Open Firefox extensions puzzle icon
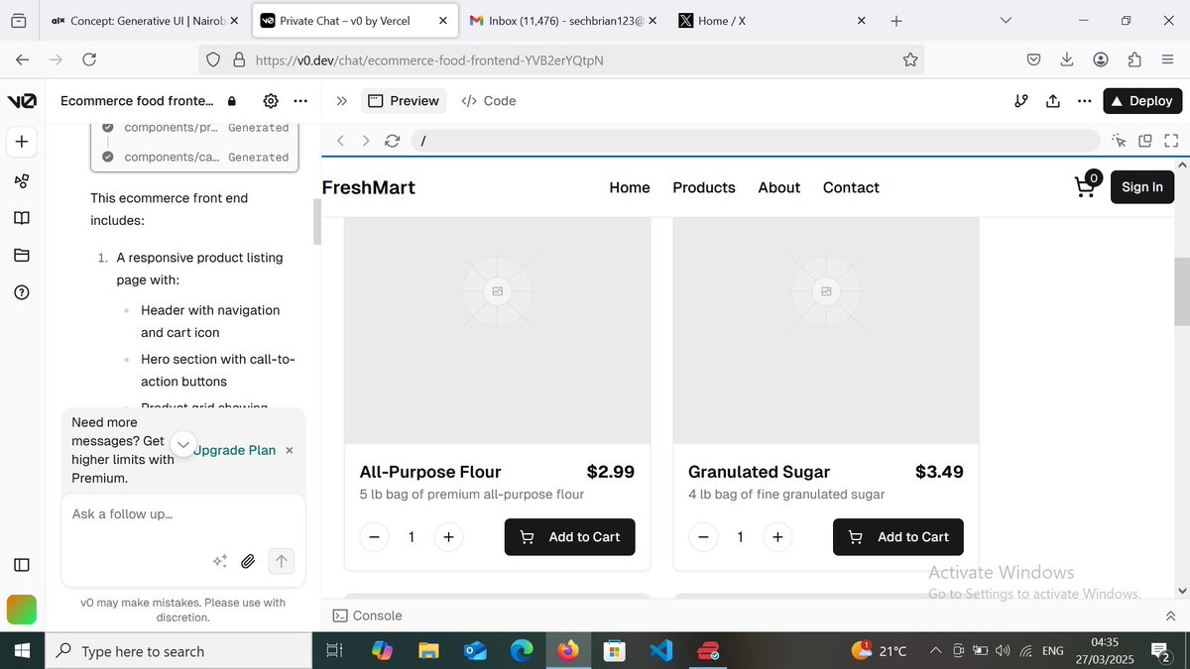This screenshot has height=669, width=1190. coord(1134,59)
